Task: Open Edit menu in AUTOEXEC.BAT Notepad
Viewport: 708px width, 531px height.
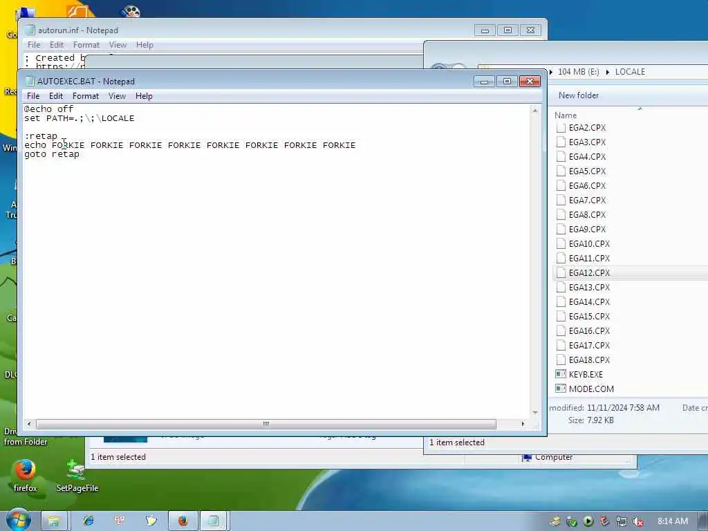Action: point(56,96)
